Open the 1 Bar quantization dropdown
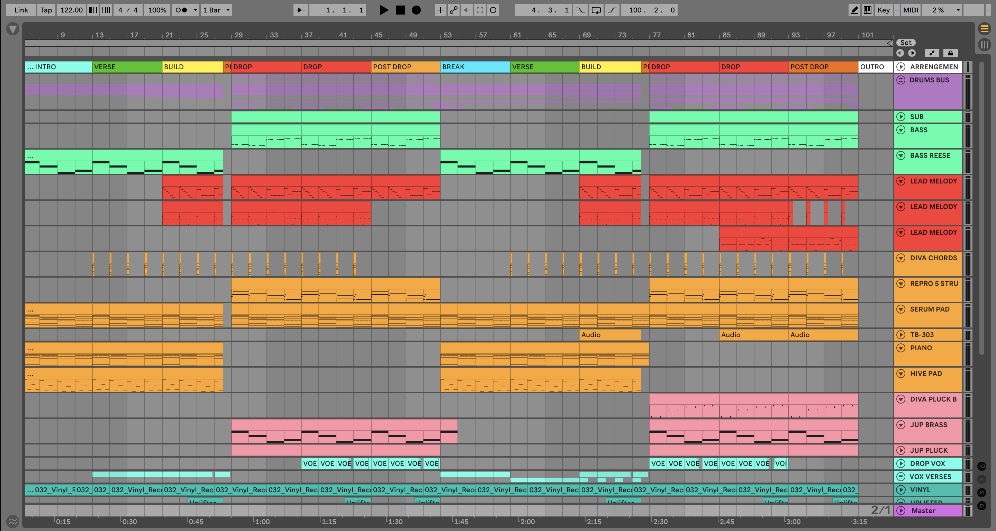Viewport: 996px width, 531px height. pos(216,10)
